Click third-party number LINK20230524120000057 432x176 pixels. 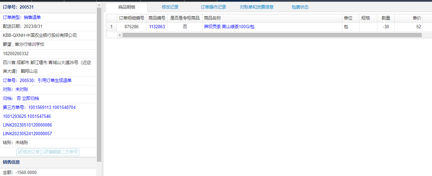[27, 133]
